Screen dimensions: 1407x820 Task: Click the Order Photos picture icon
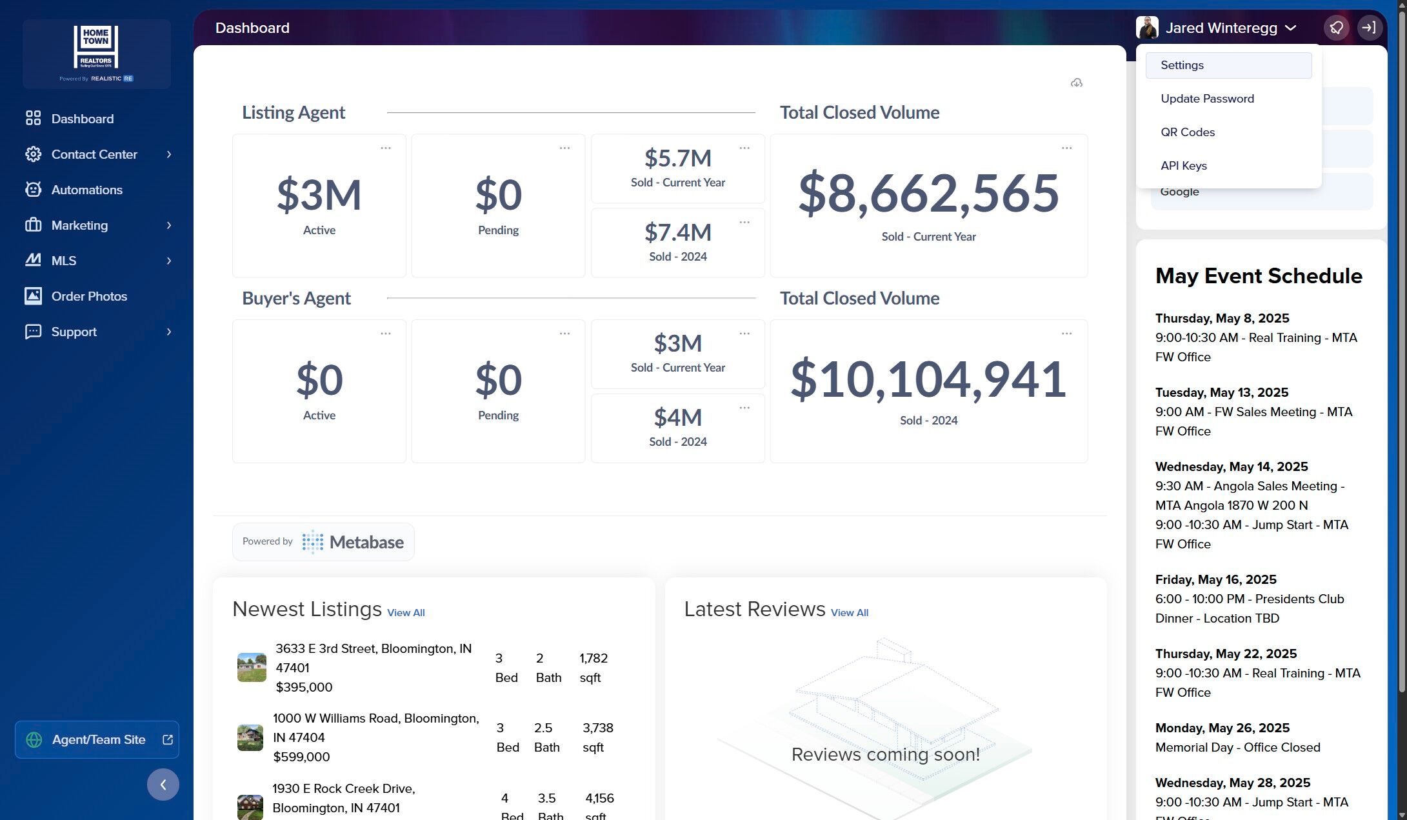coord(33,295)
